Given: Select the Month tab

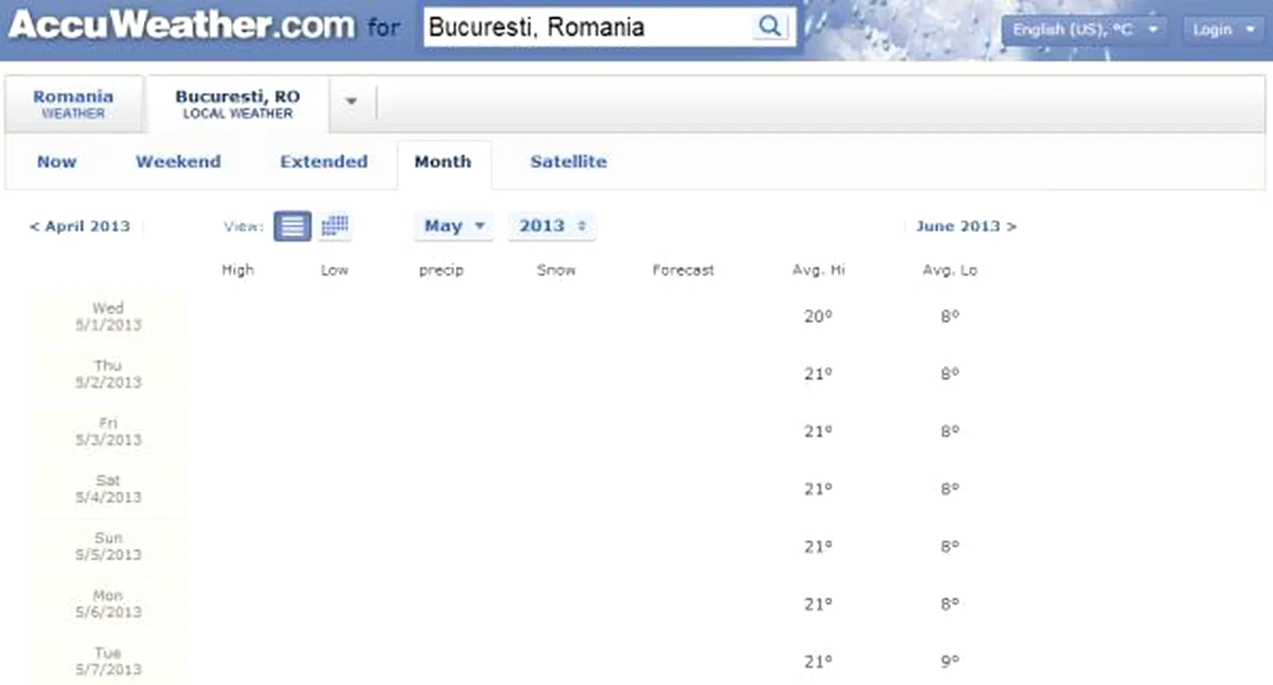Looking at the screenshot, I should (443, 162).
